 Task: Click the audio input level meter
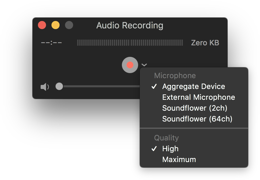[x=130, y=43]
